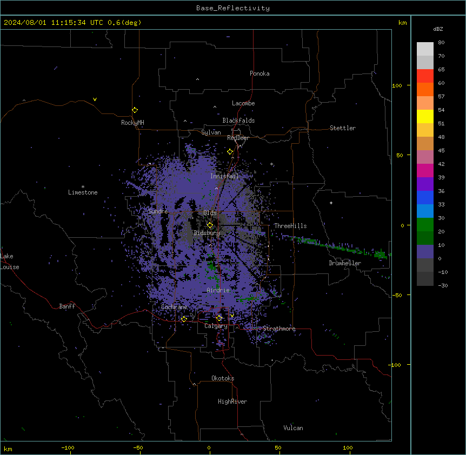Click the 45 value in the dBZ legend
Image resolution: width=466 pixels, height=455 pixels.
[441, 151]
